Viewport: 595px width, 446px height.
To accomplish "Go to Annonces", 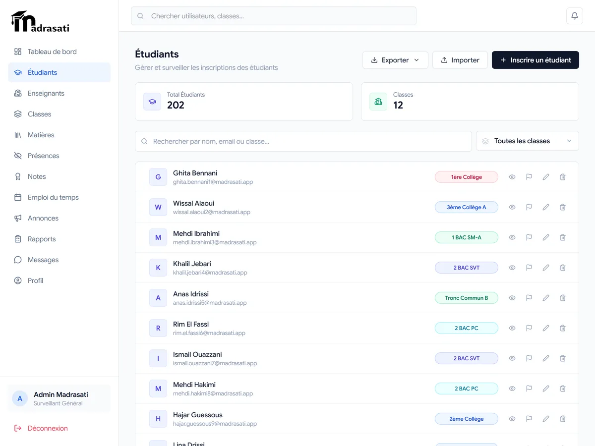I will tap(59, 218).
